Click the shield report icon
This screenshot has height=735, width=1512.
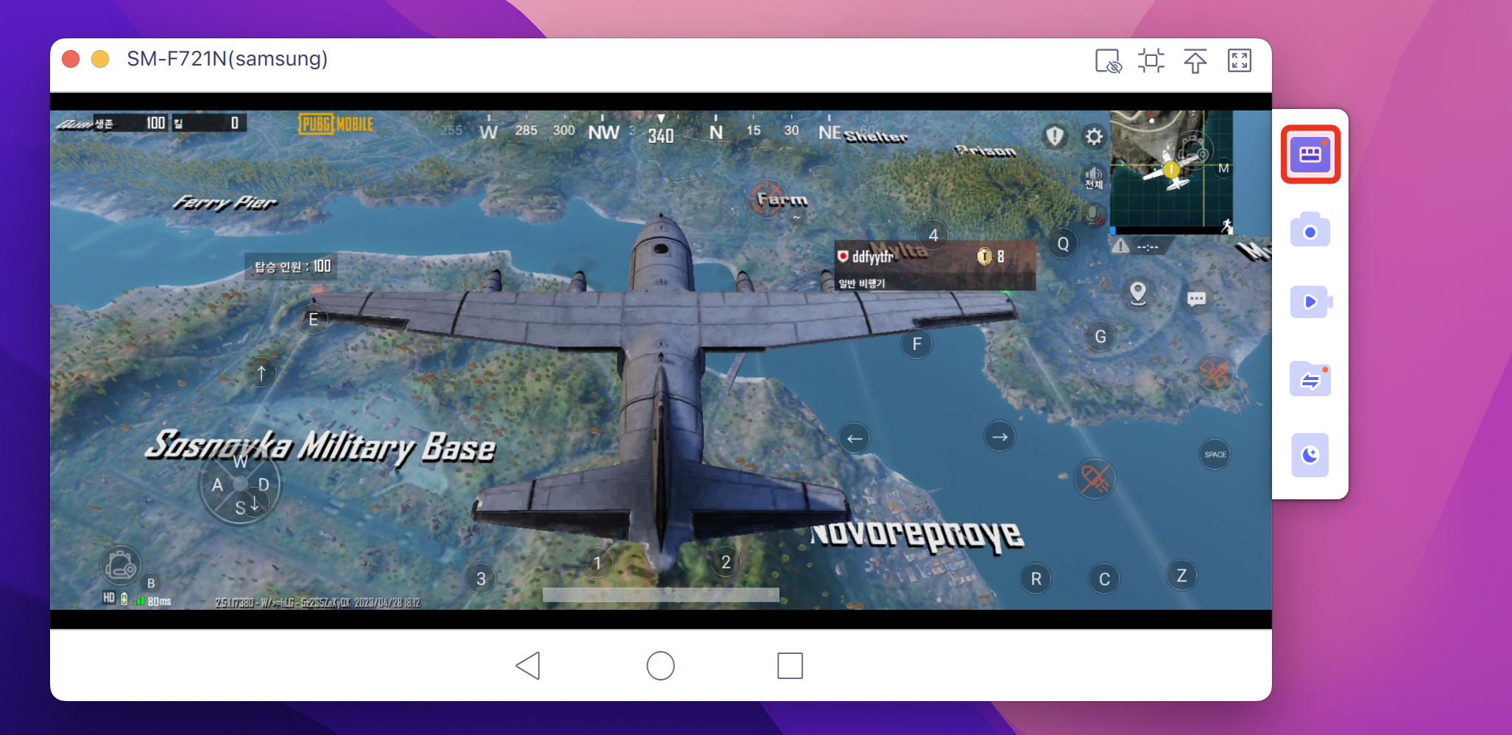pos(1055,136)
